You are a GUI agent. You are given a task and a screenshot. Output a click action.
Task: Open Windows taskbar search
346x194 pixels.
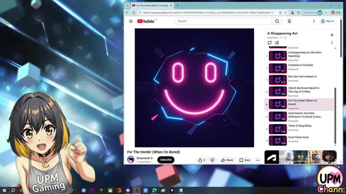13,190
